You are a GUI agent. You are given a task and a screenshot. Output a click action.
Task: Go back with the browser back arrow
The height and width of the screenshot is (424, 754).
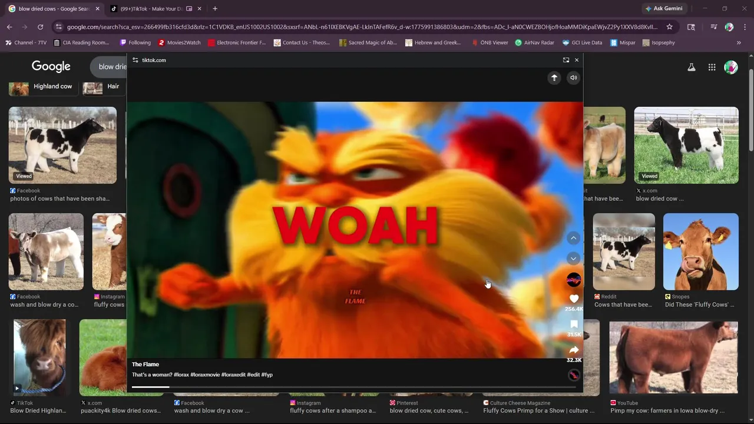(9, 27)
